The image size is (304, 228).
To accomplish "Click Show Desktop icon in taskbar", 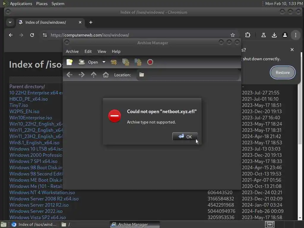I will 4,224.
